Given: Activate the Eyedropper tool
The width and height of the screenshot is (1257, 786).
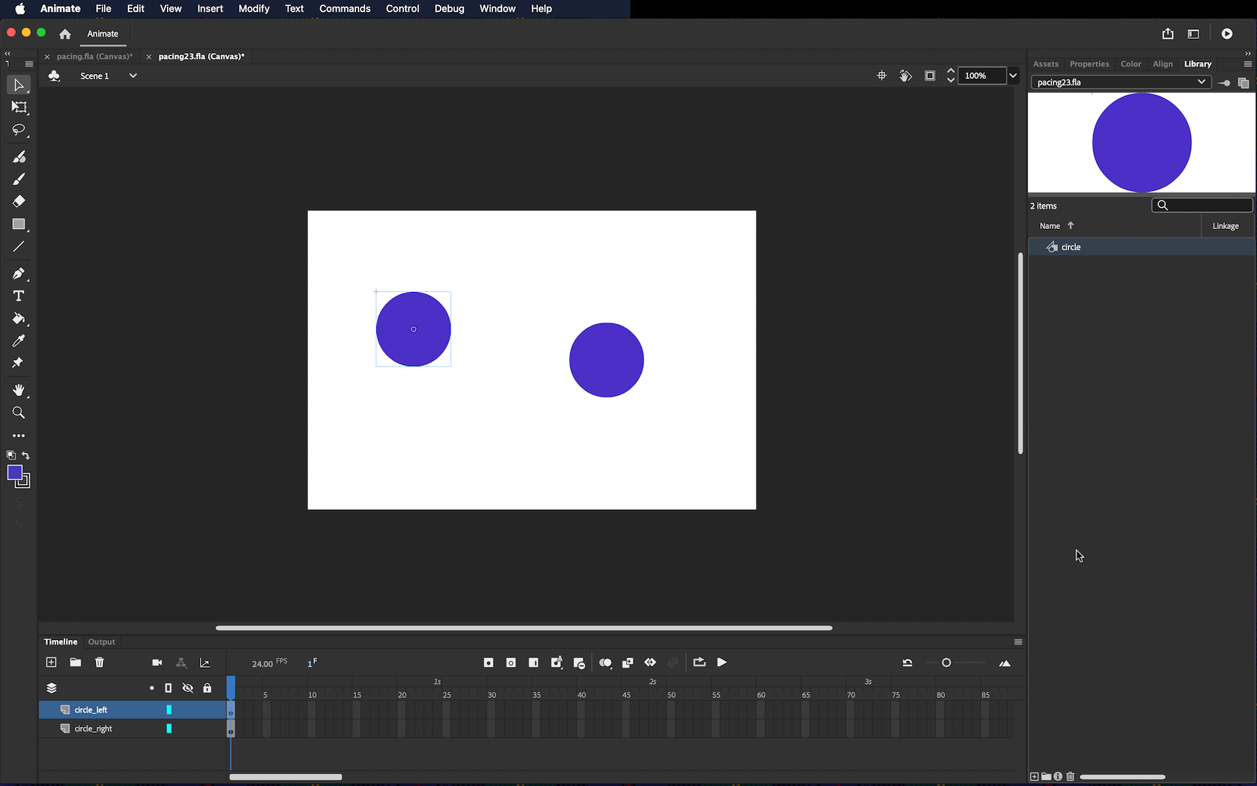Looking at the screenshot, I should pos(19,341).
